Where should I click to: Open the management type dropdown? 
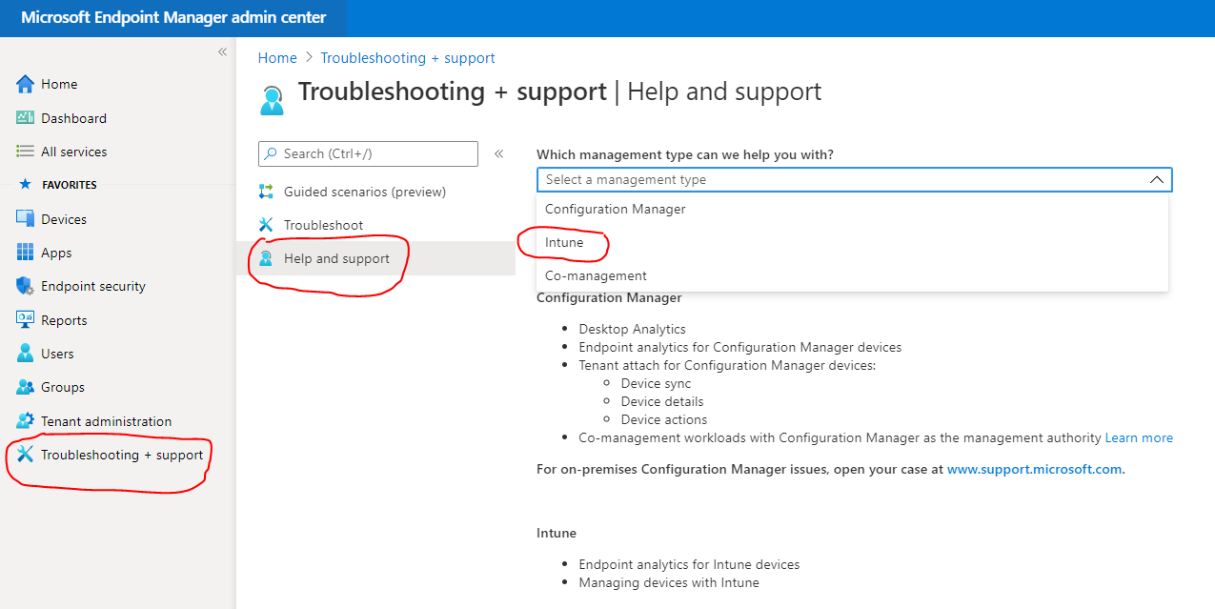click(854, 179)
